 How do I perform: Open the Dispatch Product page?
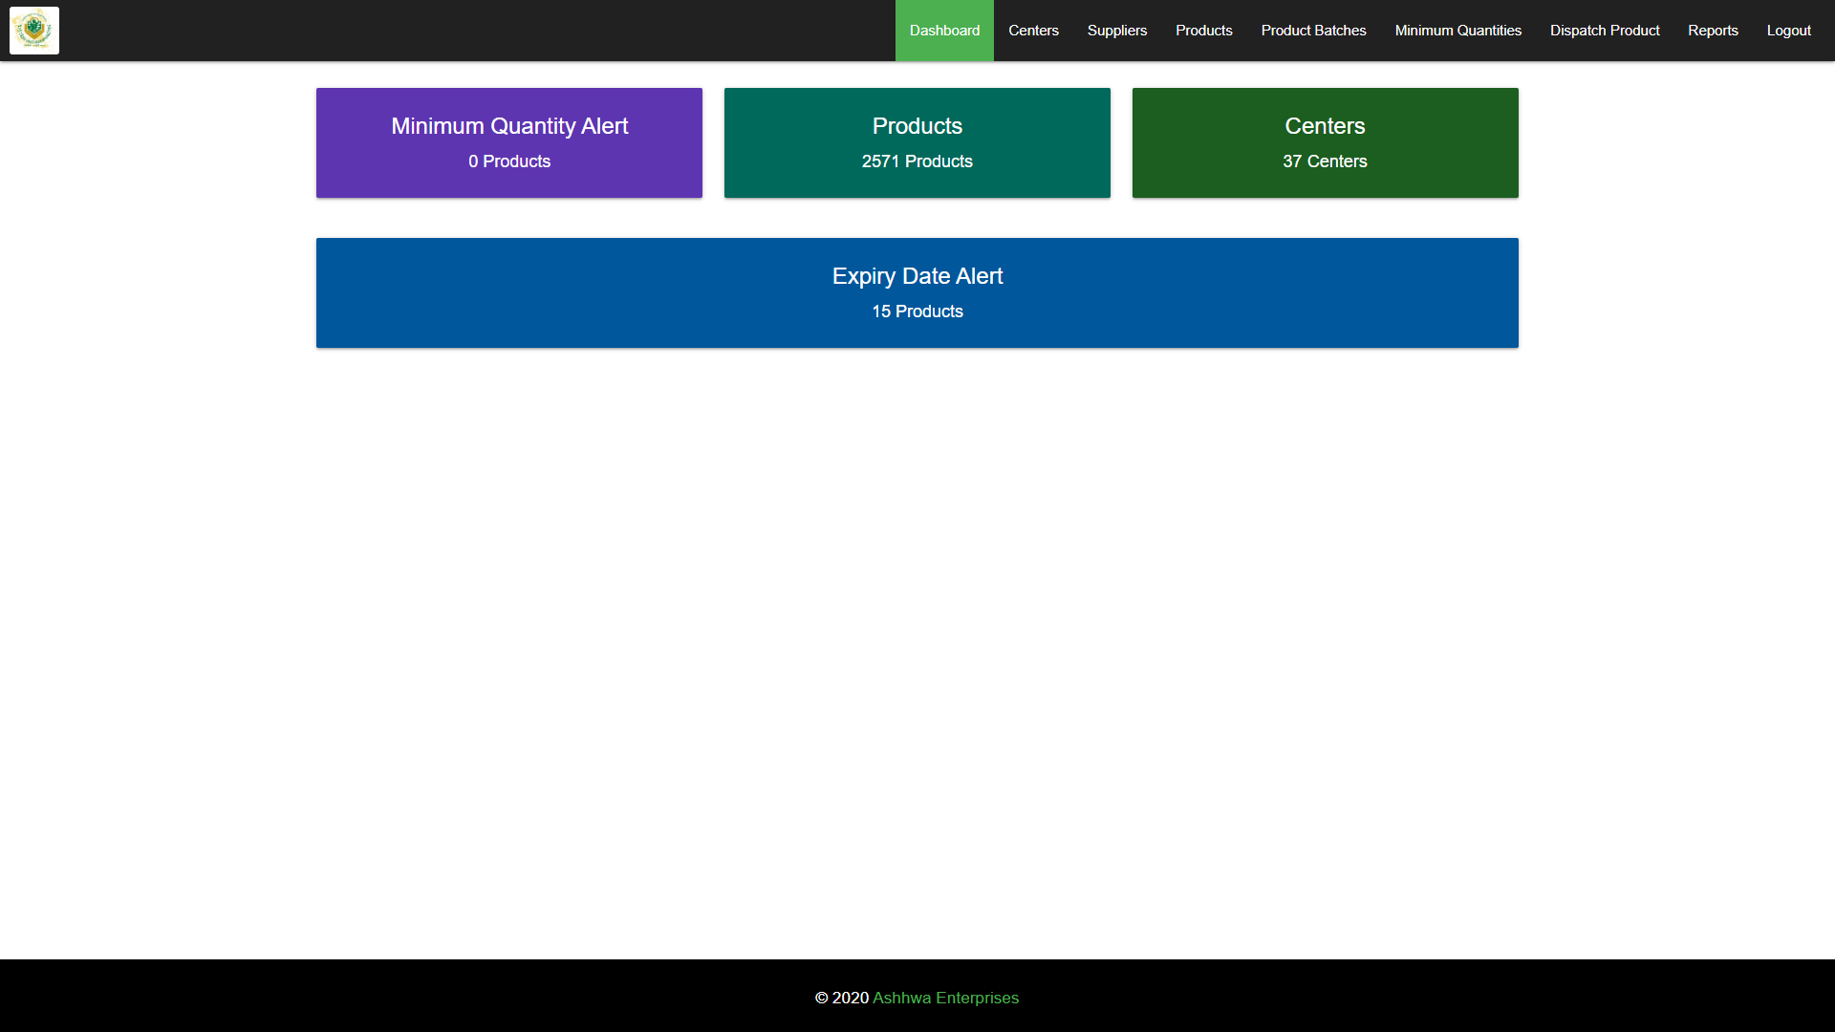(1604, 31)
